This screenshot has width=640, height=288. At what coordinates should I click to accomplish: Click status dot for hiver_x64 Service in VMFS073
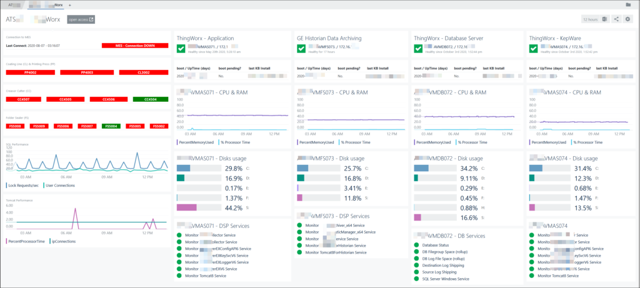click(x=299, y=225)
